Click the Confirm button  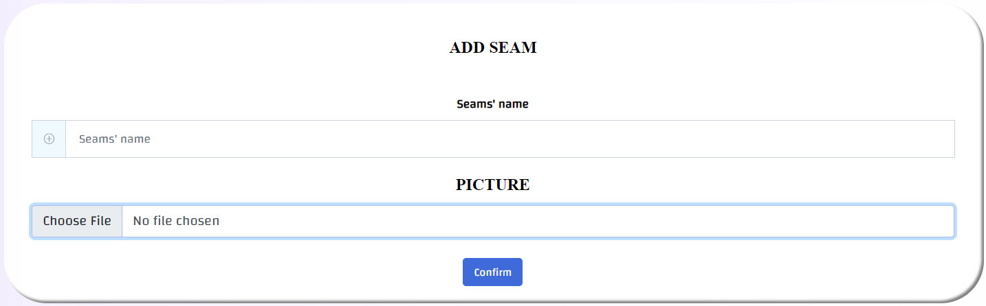point(492,272)
